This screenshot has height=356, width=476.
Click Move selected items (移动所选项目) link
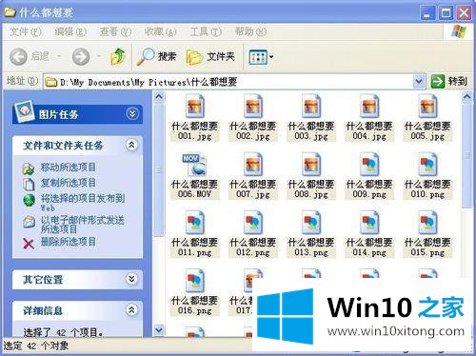tap(68, 167)
